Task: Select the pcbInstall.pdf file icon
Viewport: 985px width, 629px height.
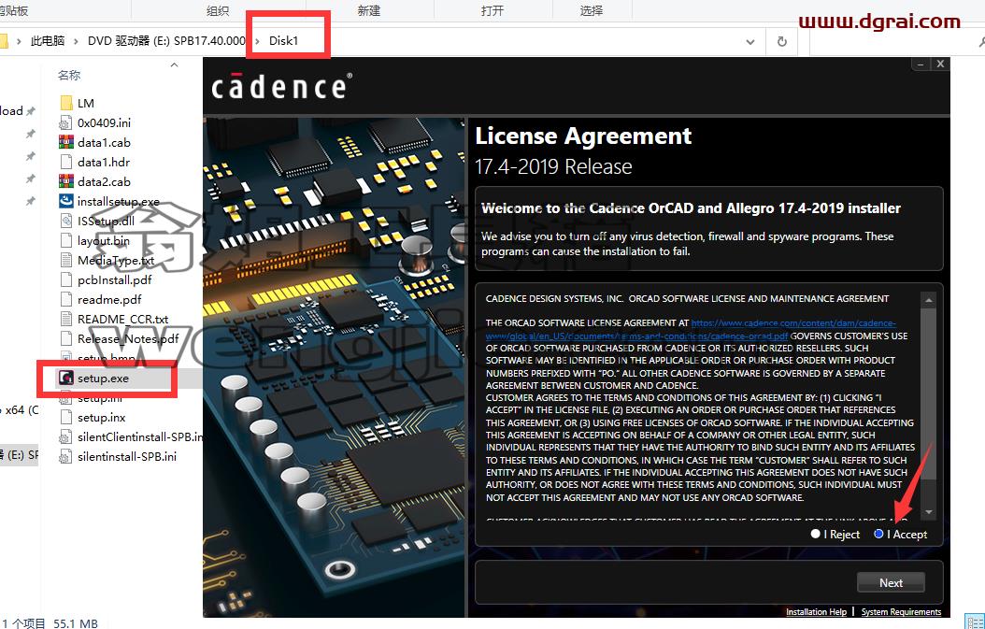Action: click(66, 279)
